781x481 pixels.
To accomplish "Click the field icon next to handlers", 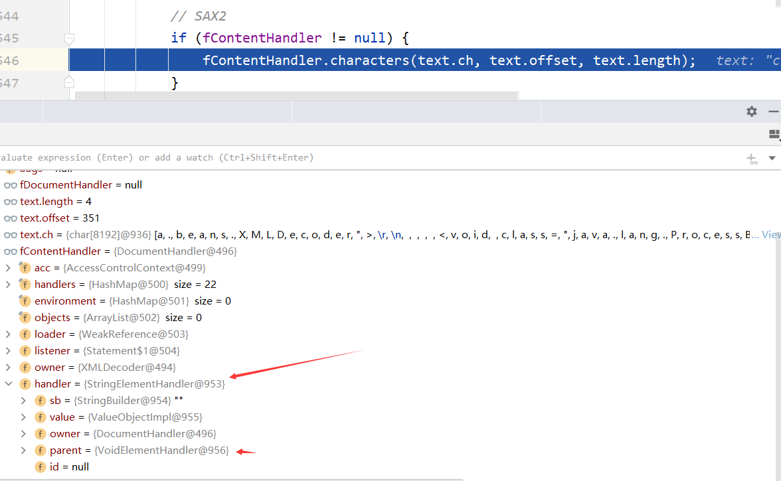I will tap(25, 285).
